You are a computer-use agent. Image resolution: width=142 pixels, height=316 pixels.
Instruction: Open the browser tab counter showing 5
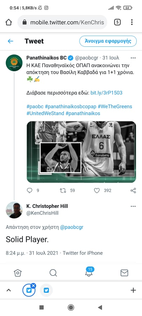point(117,22)
